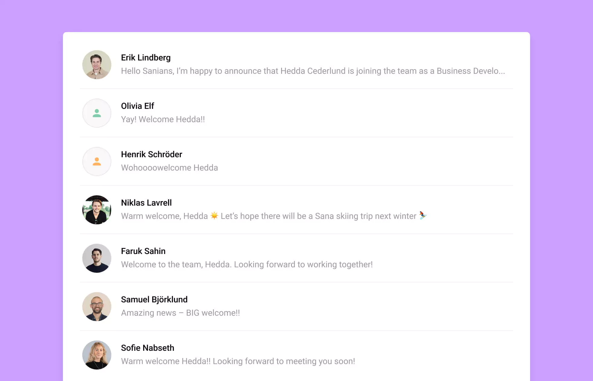Click the Henrik Schröder name

coord(151,154)
